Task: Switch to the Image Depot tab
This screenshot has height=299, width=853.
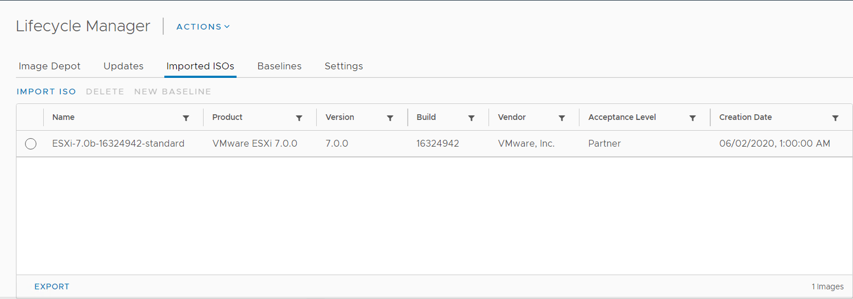Action: (x=49, y=66)
